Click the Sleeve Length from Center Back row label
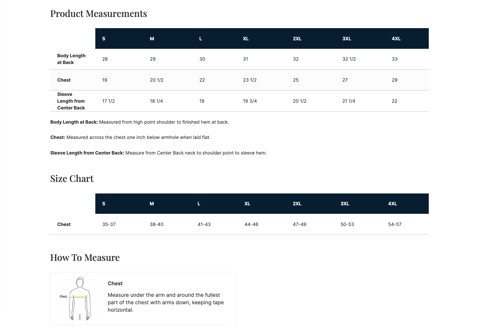 click(x=71, y=101)
